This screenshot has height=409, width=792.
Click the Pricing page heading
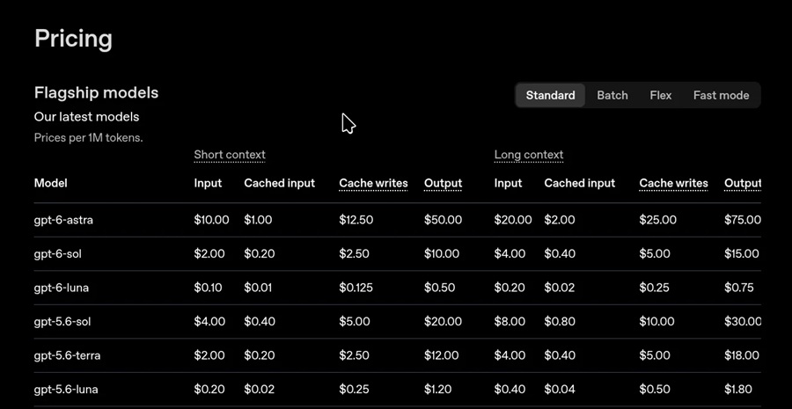tap(73, 39)
